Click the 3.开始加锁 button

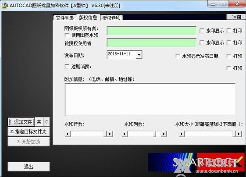pos(29,142)
